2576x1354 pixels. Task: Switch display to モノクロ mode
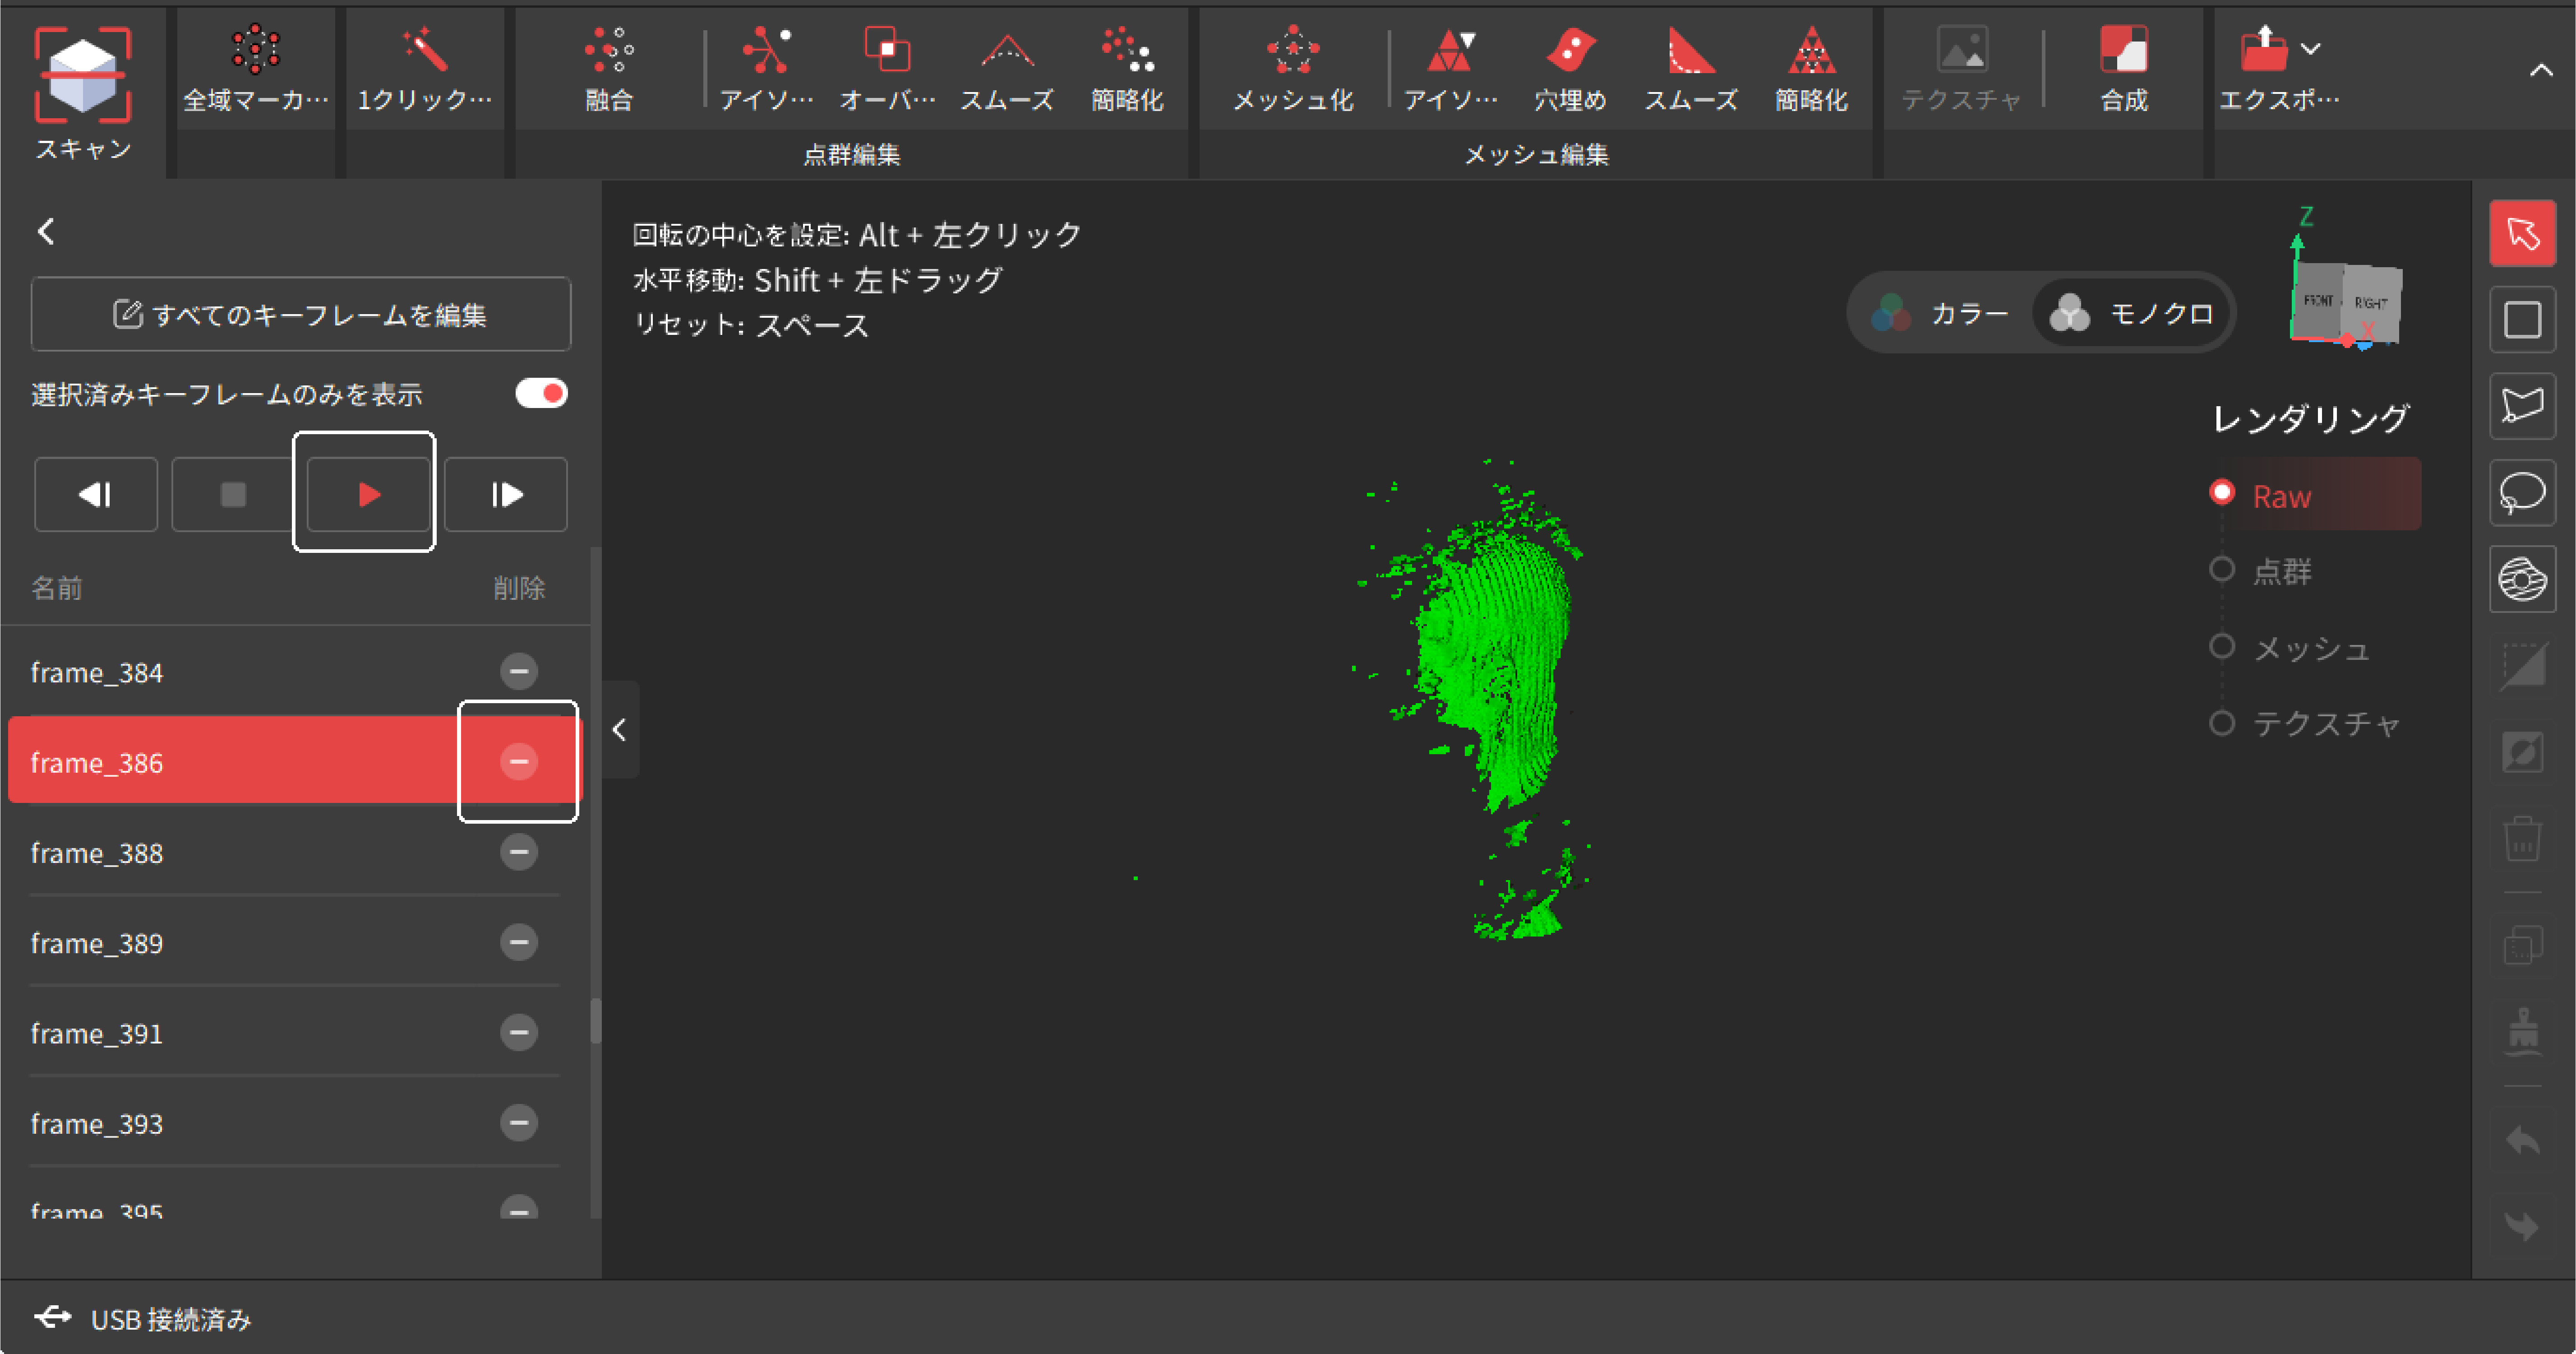[2131, 313]
